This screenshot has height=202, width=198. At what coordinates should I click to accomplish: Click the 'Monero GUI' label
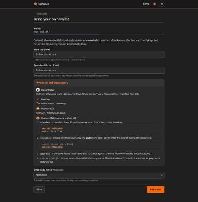(48, 109)
